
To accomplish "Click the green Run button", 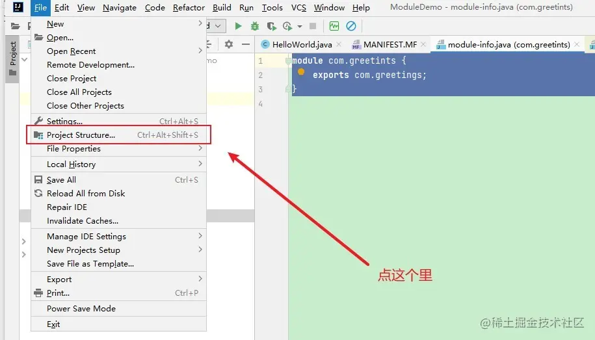I will click(238, 26).
